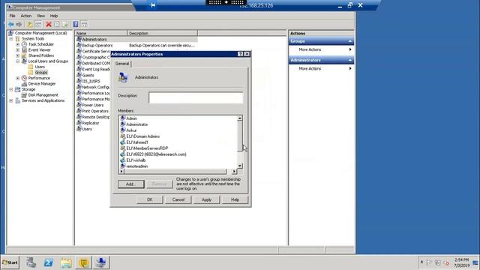Click the members list scroll right arrow

coord(234,172)
